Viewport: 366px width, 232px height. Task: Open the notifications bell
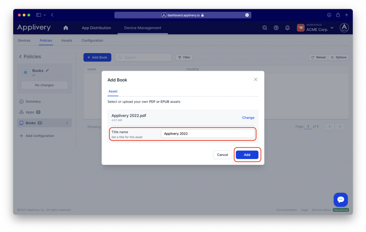[287, 28]
